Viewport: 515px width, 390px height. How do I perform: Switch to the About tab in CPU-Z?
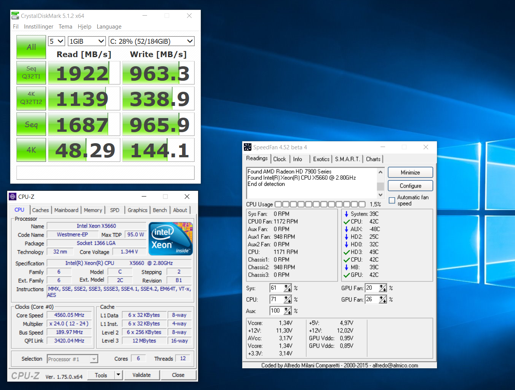click(x=180, y=210)
